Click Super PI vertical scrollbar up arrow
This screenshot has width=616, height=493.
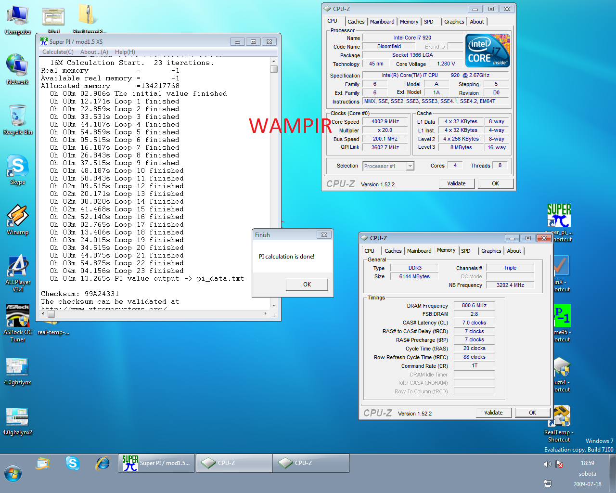(x=274, y=61)
